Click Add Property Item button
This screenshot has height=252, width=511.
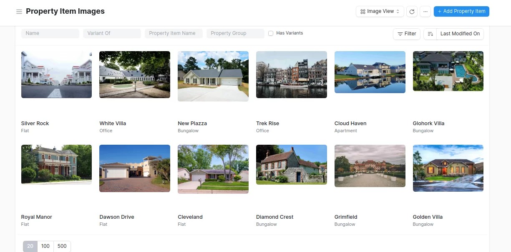tap(461, 11)
